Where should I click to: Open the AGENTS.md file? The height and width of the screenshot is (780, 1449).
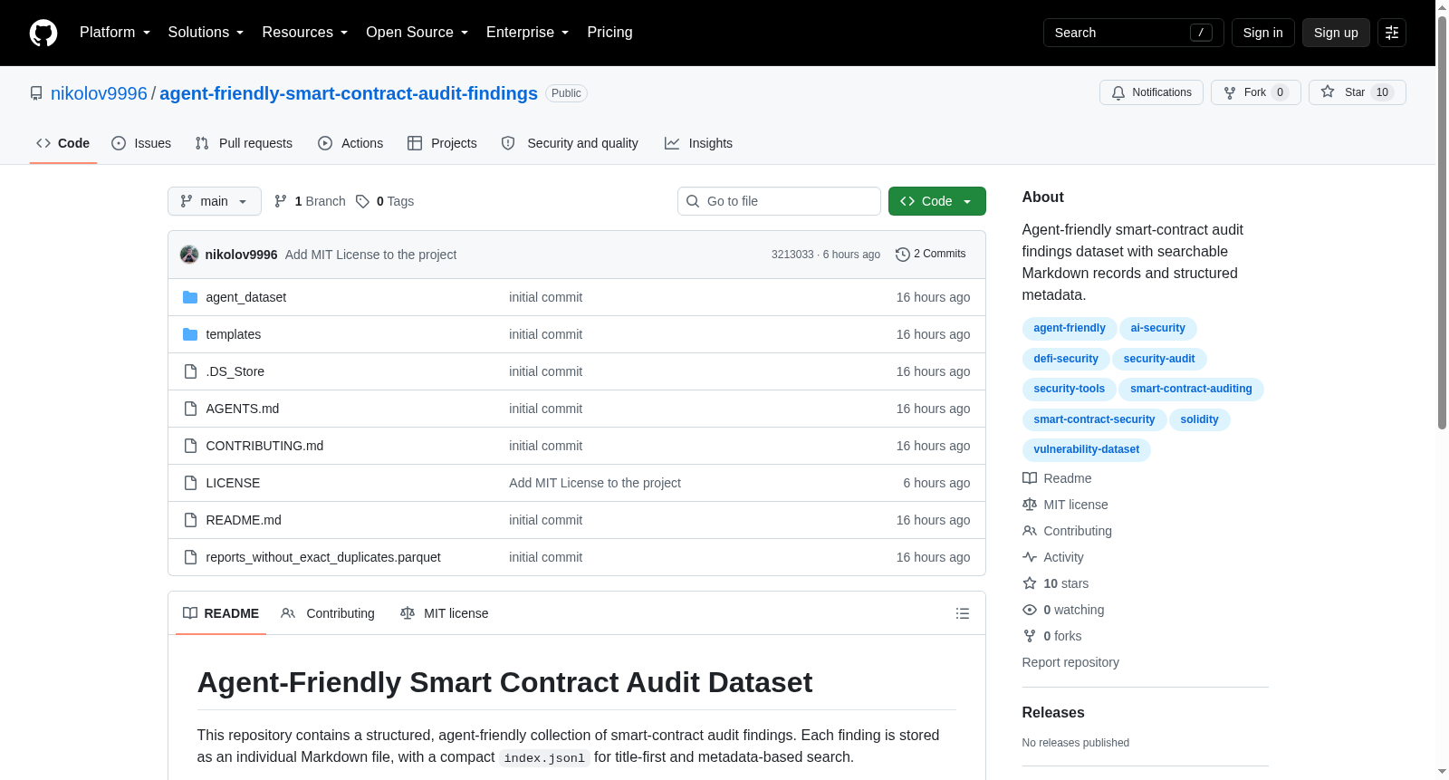coord(242,409)
